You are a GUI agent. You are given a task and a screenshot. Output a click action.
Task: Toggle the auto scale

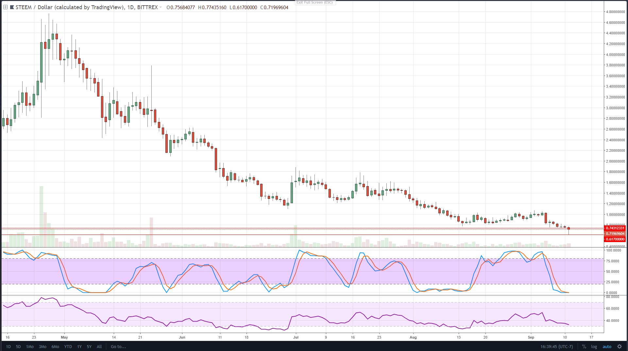607,346
